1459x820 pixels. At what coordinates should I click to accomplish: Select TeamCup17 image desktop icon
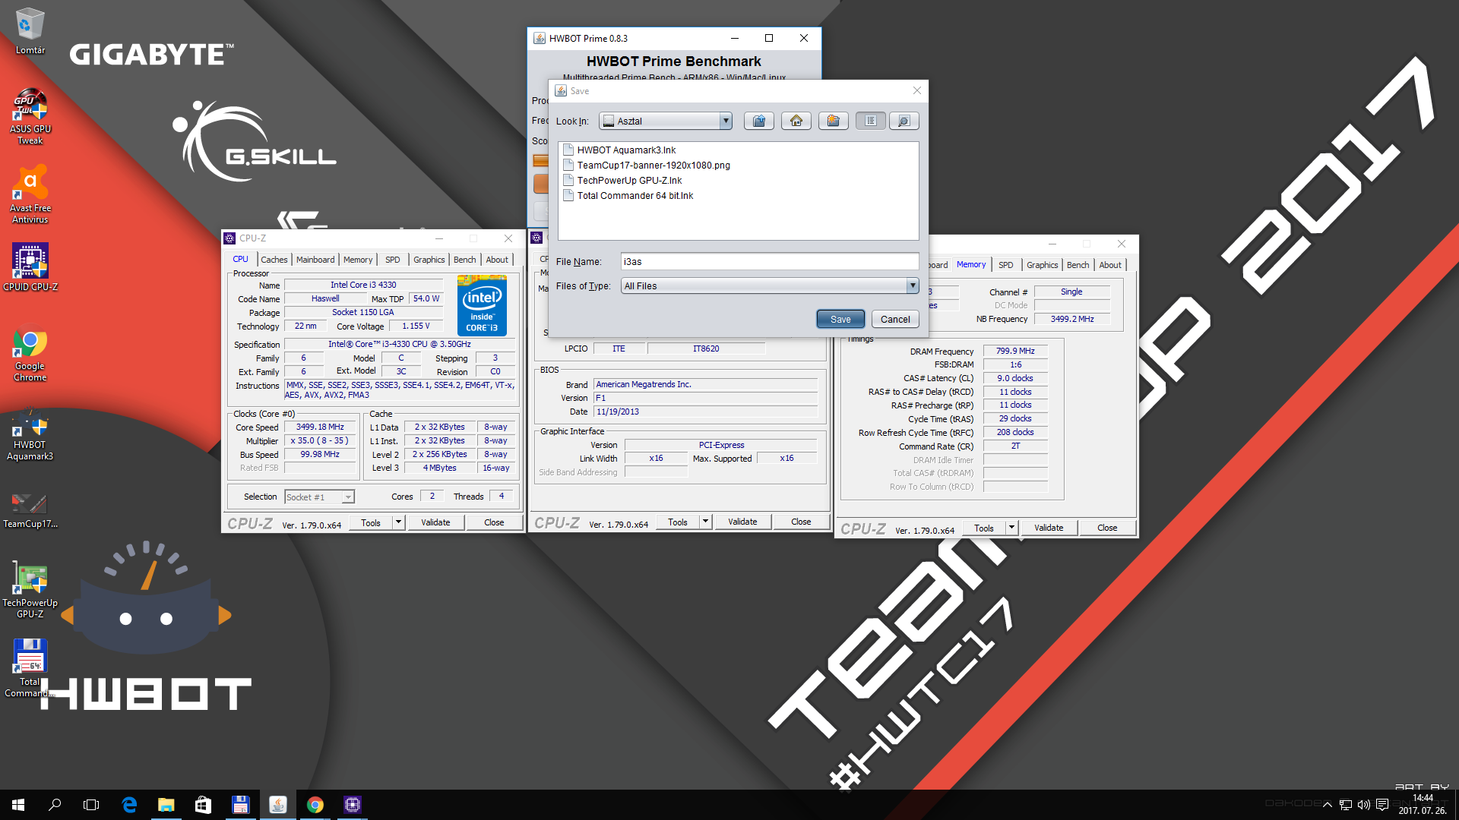point(30,509)
